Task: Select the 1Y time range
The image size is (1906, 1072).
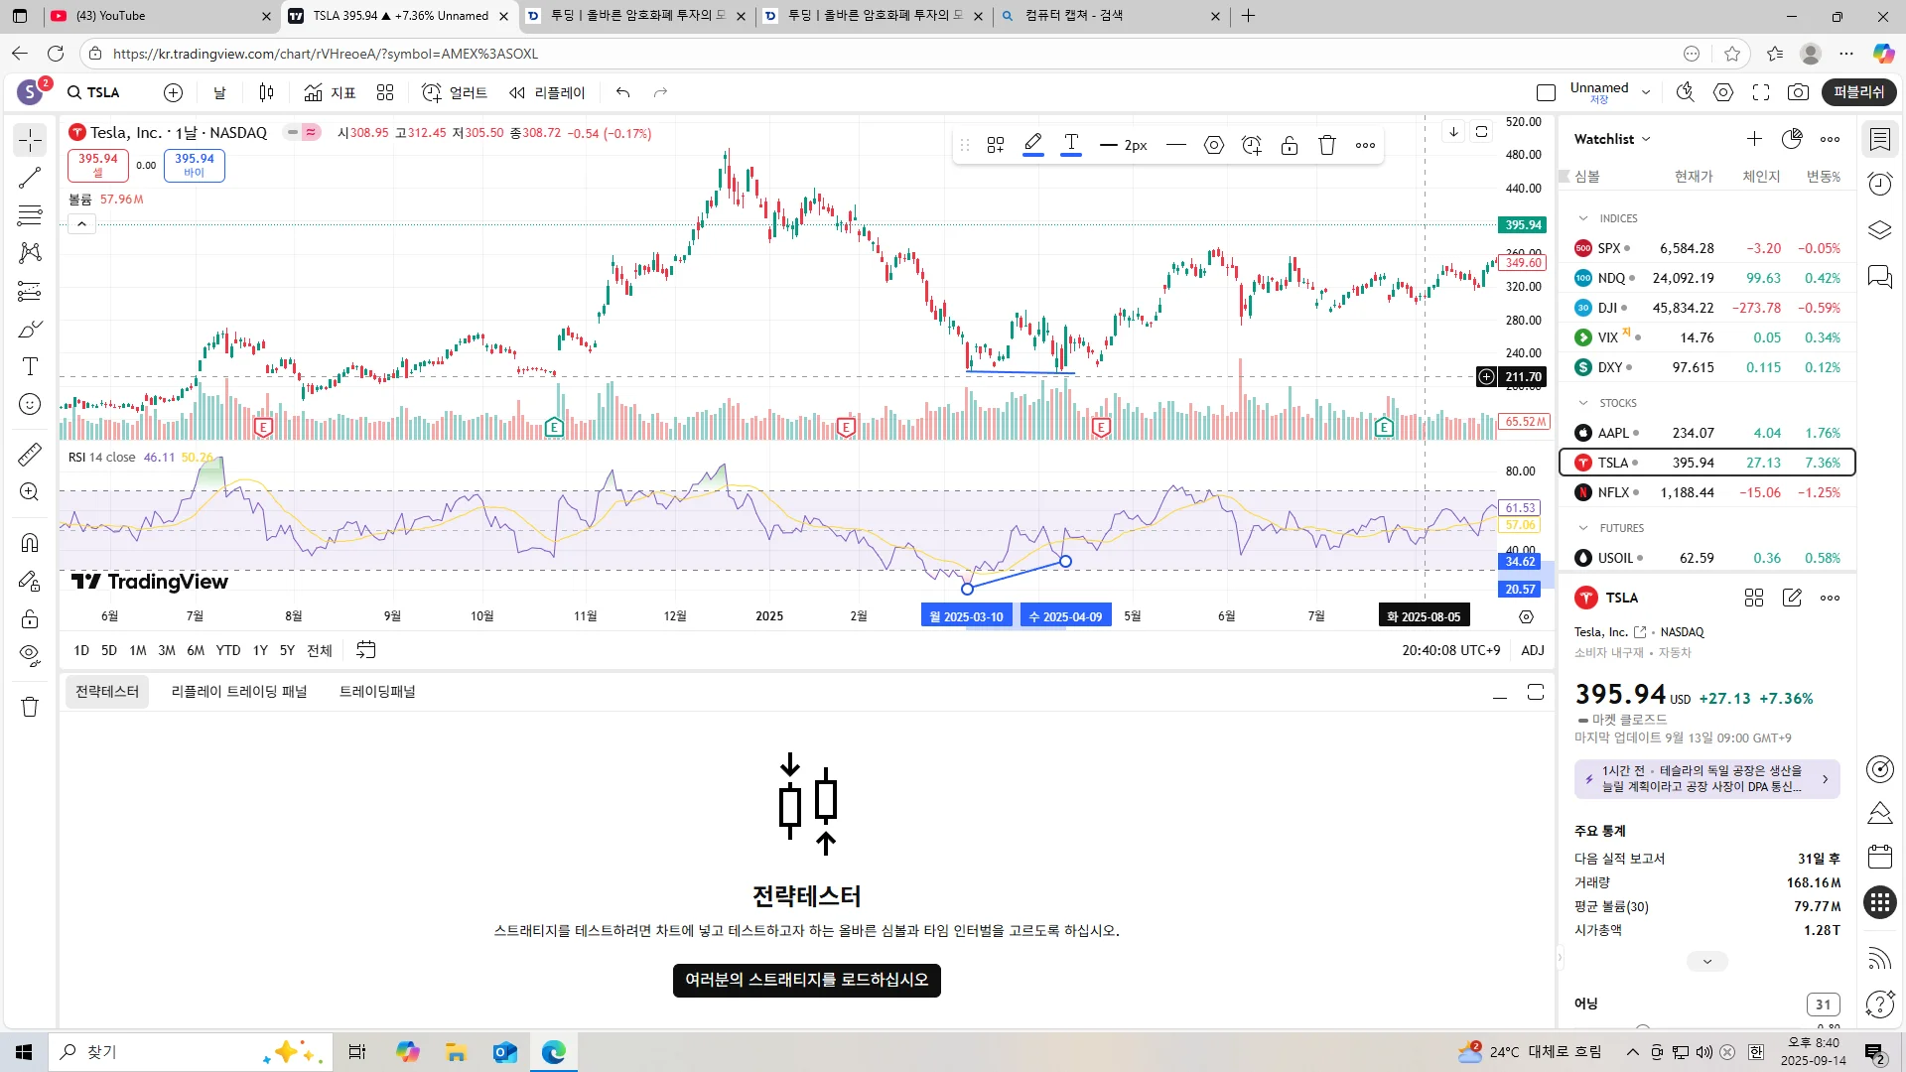Action: click(260, 650)
